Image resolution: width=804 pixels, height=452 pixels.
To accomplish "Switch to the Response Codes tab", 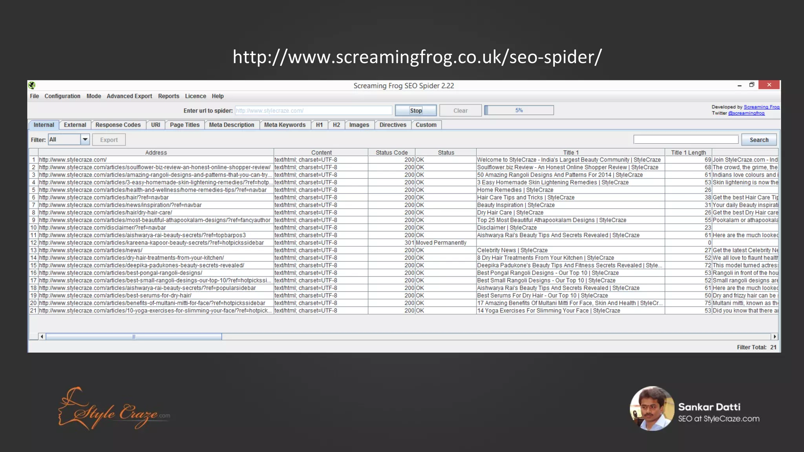I will tap(118, 125).
